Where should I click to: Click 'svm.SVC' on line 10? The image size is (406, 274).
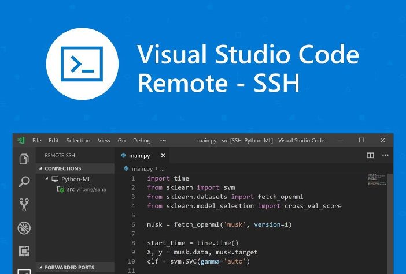(x=183, y=261)
